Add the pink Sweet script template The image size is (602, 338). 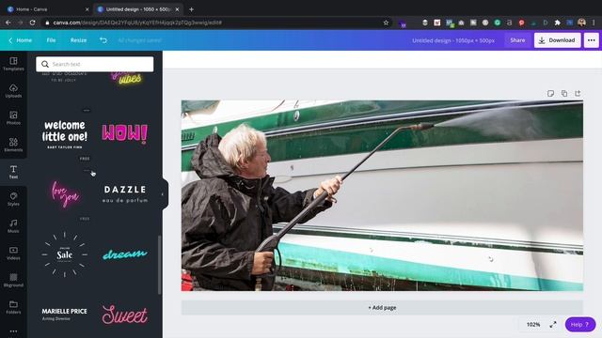[125, 315]
